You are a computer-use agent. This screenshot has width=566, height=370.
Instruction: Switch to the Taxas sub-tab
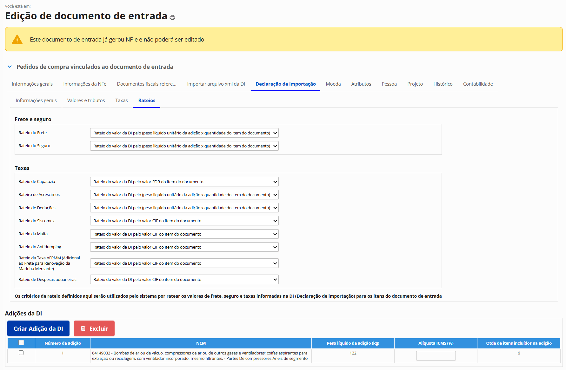pos(122,101)
